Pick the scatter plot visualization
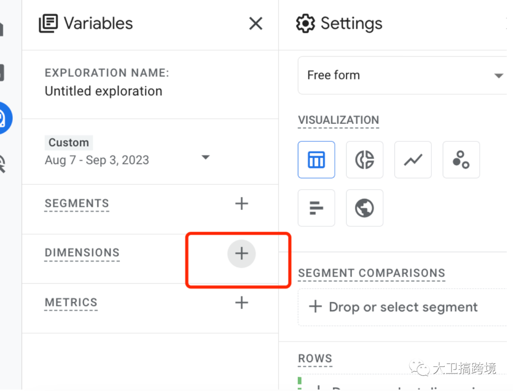 tap(461, 160)
